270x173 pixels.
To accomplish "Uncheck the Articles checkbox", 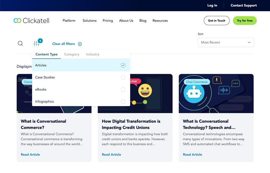I will pos(123,65).
